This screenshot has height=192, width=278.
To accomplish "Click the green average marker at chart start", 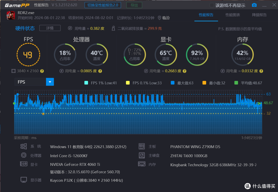I will click(14, 103).
